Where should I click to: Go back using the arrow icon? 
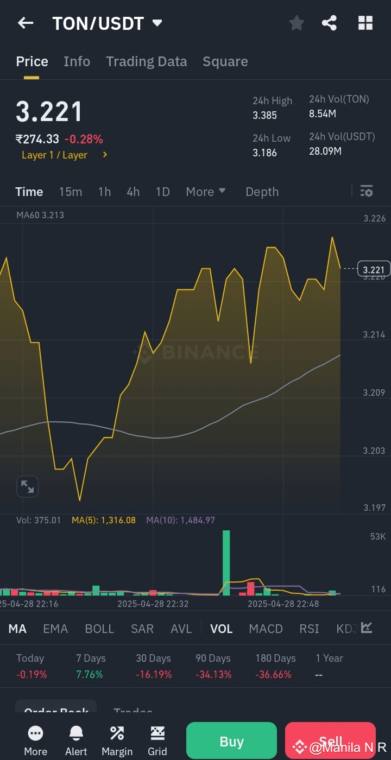click(x=26, y=23)
